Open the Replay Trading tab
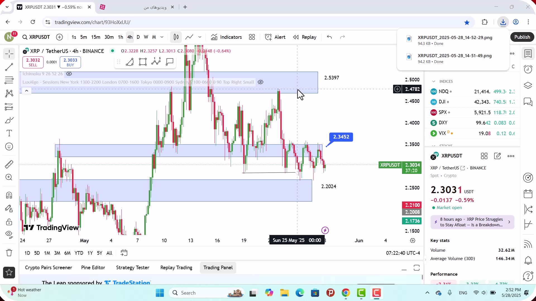The height and width of the screenshot is (301, 536). click(x=176, y=268)
